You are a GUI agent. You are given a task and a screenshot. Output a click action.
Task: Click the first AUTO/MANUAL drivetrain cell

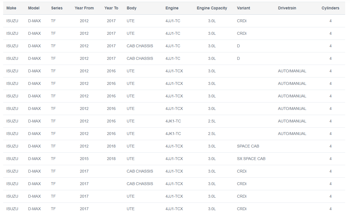(292, 71)
